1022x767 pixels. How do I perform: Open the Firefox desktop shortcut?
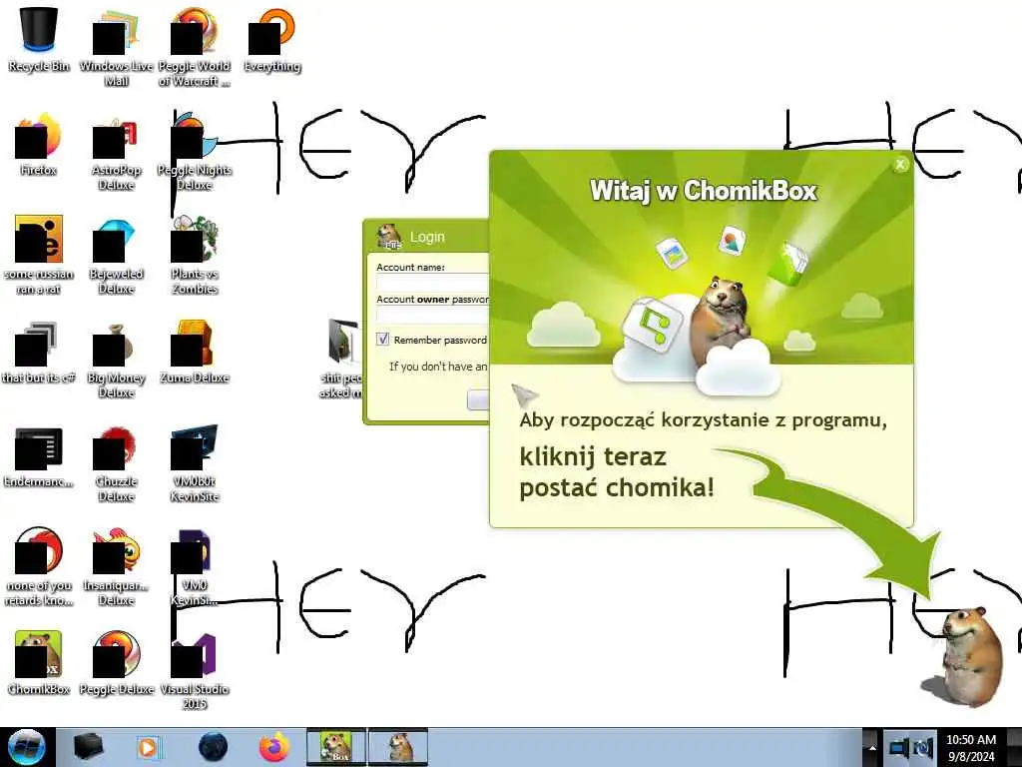click(39, 145)
